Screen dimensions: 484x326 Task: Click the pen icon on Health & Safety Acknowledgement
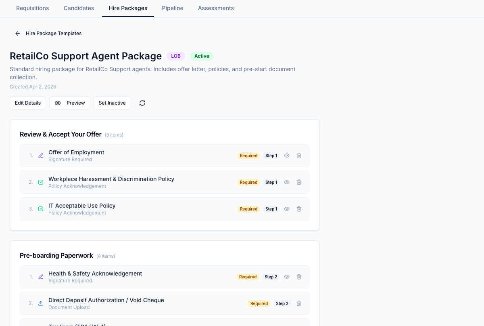(41, 277)
